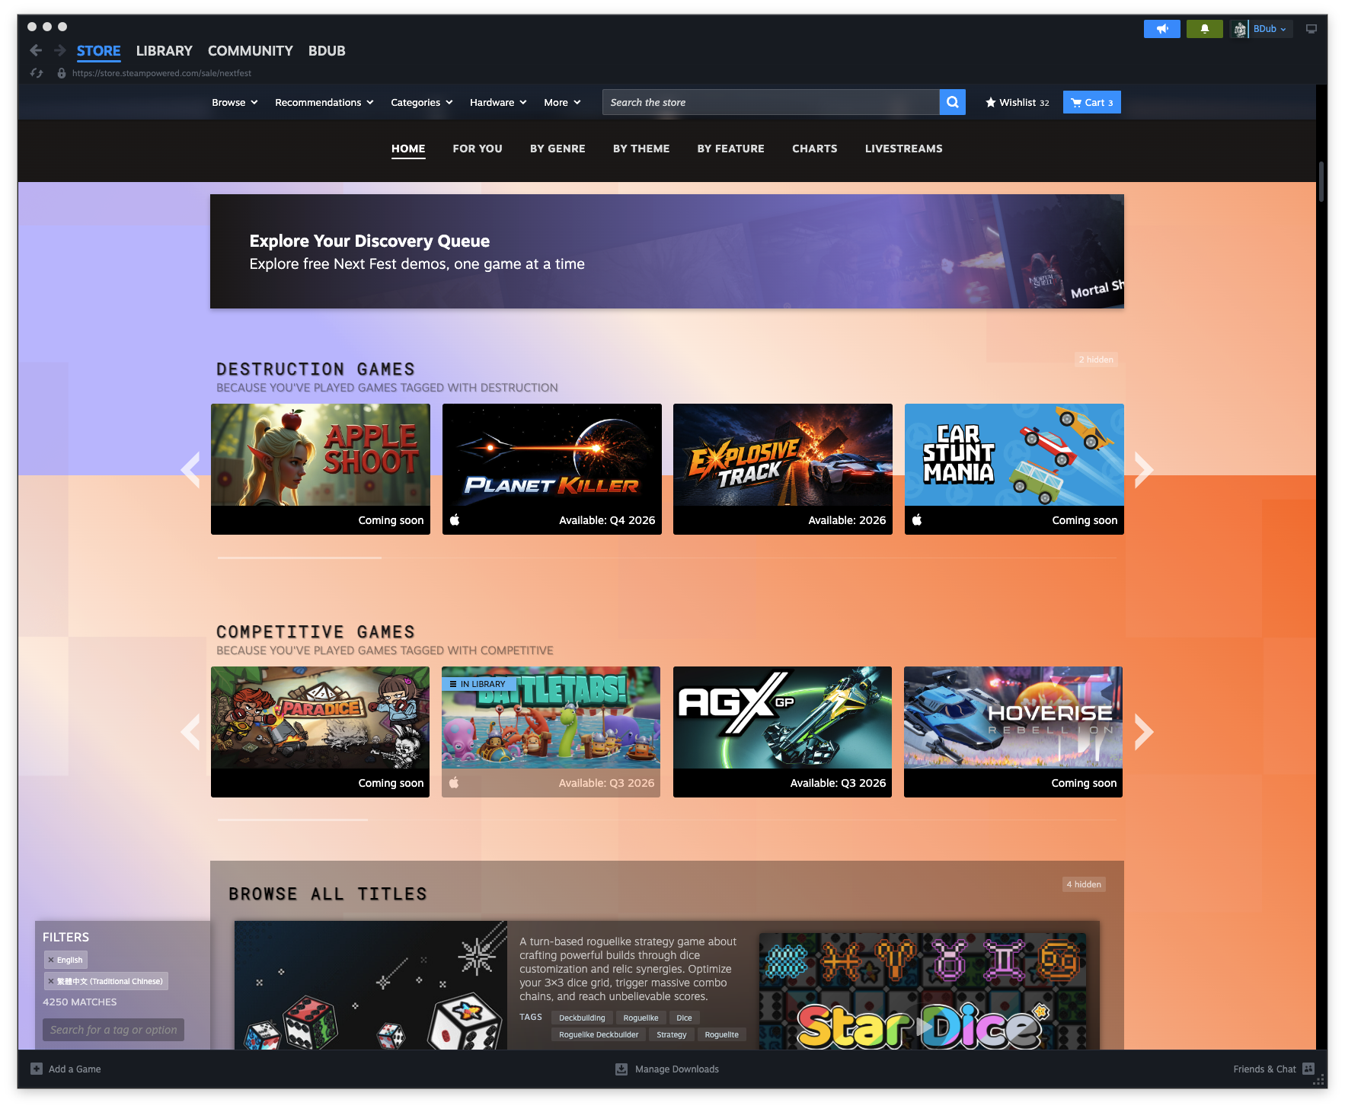Go back with the back arrow

coord(36,50)
